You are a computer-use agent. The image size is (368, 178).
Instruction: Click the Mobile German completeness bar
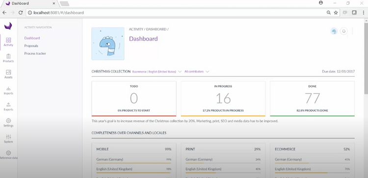coord(134,163)
